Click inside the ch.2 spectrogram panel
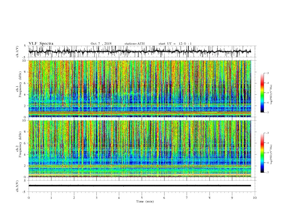This screenshot has height=222, width=287. click(x=140, y=149)
